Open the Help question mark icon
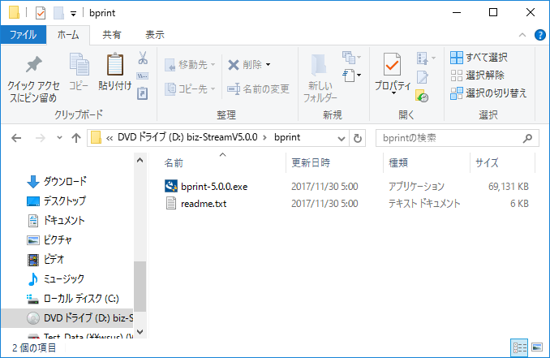Image resolution: width=550 pixels, height=358 pixels. point(540,35)
